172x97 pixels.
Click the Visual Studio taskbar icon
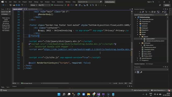pyautogui.click(x=98, y=94)
